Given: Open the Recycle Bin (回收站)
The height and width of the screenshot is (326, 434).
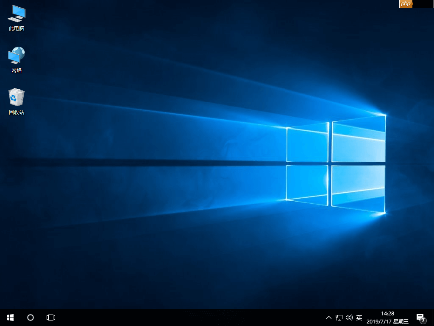Looking at the screenshot, I should point(16,100).
